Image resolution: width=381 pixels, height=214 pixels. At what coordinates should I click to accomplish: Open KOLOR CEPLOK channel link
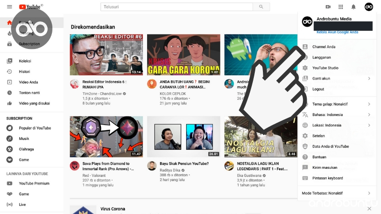173,94
